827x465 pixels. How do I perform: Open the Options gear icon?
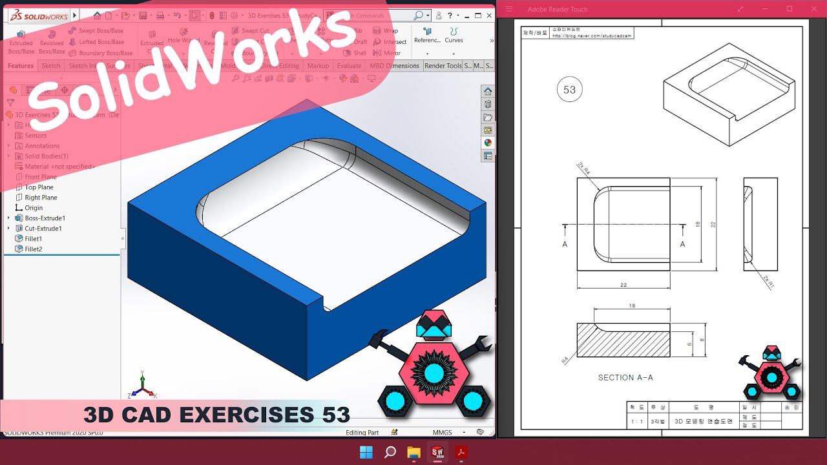[234, 15]
